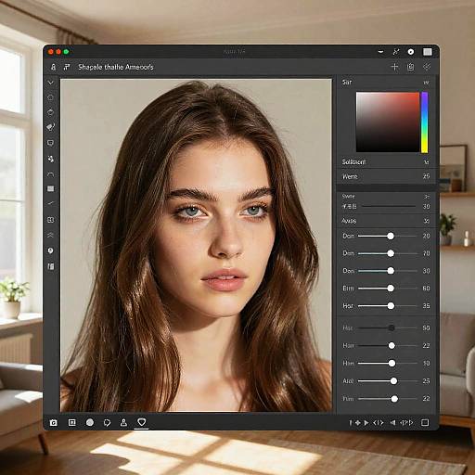Click the solid circle icon in bottom bar

click(x=90, y=422)
